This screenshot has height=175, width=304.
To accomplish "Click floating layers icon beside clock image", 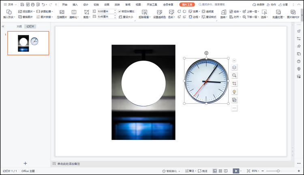I will [234, 67].
